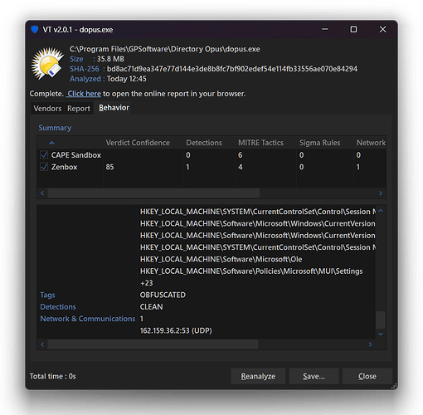
Task: Sort by MITRE Tactics column header
Action: pyautogui.click(x=260, y=143)
